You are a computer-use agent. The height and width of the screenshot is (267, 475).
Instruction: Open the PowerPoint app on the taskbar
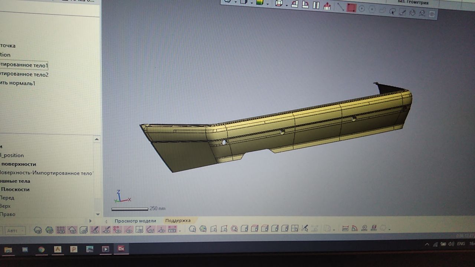coord(73,249)
